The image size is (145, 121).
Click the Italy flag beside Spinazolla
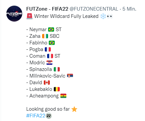[x=57, y=69]
